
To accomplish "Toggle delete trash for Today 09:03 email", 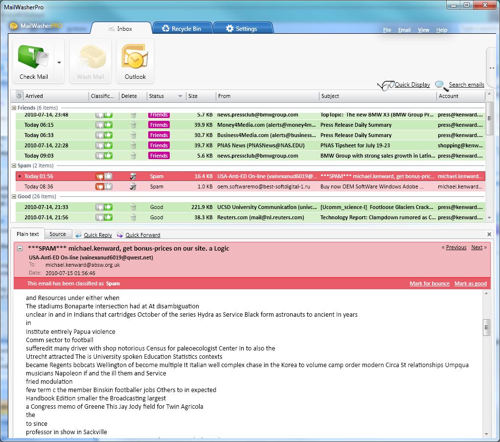I will (x=133, y=156).
